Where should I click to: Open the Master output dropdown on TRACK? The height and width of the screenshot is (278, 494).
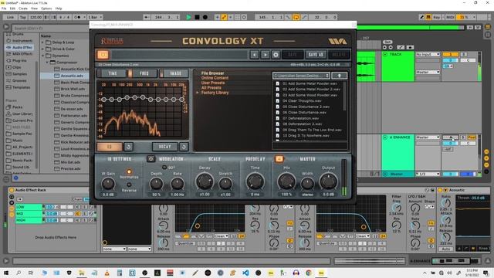[428, 72]
